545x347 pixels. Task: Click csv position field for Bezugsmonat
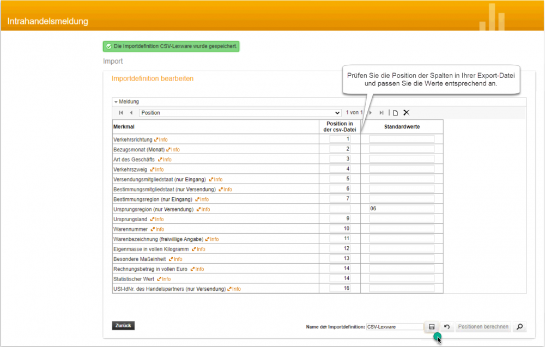pyautogui.click(x=340, y=149)
